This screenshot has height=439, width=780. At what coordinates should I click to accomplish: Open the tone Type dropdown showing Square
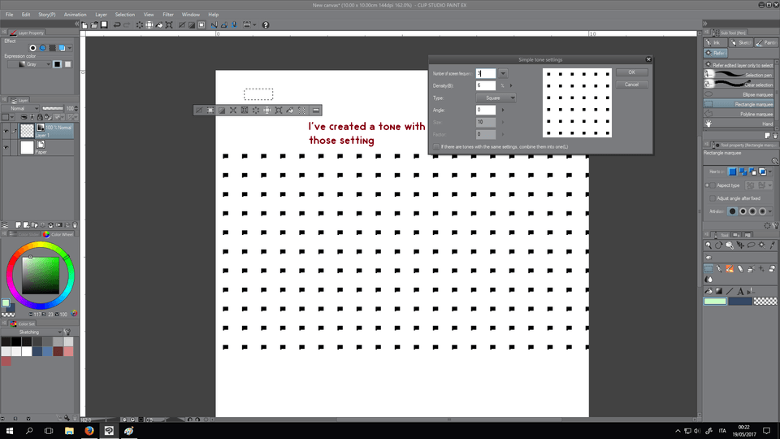[496, 98]
